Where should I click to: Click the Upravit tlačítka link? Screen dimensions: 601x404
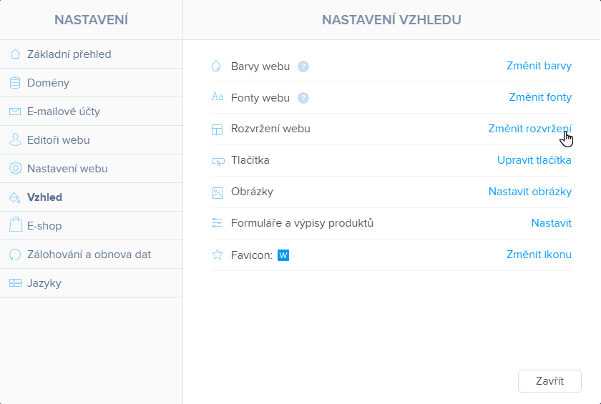pyautogui.click(x=534, y=160)
